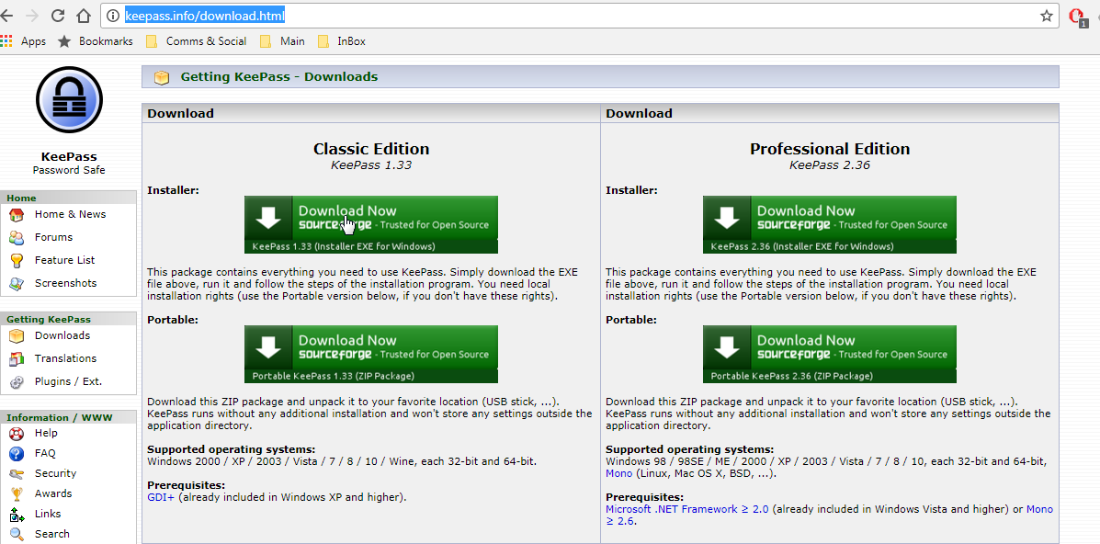Open Plugins / Ext. page
Image resolution: width=1100 pixels, height=544 pixels.
pos(68,381)
